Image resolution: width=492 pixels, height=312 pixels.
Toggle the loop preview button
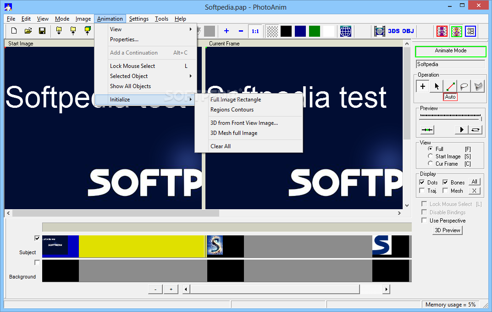(475, 130)
